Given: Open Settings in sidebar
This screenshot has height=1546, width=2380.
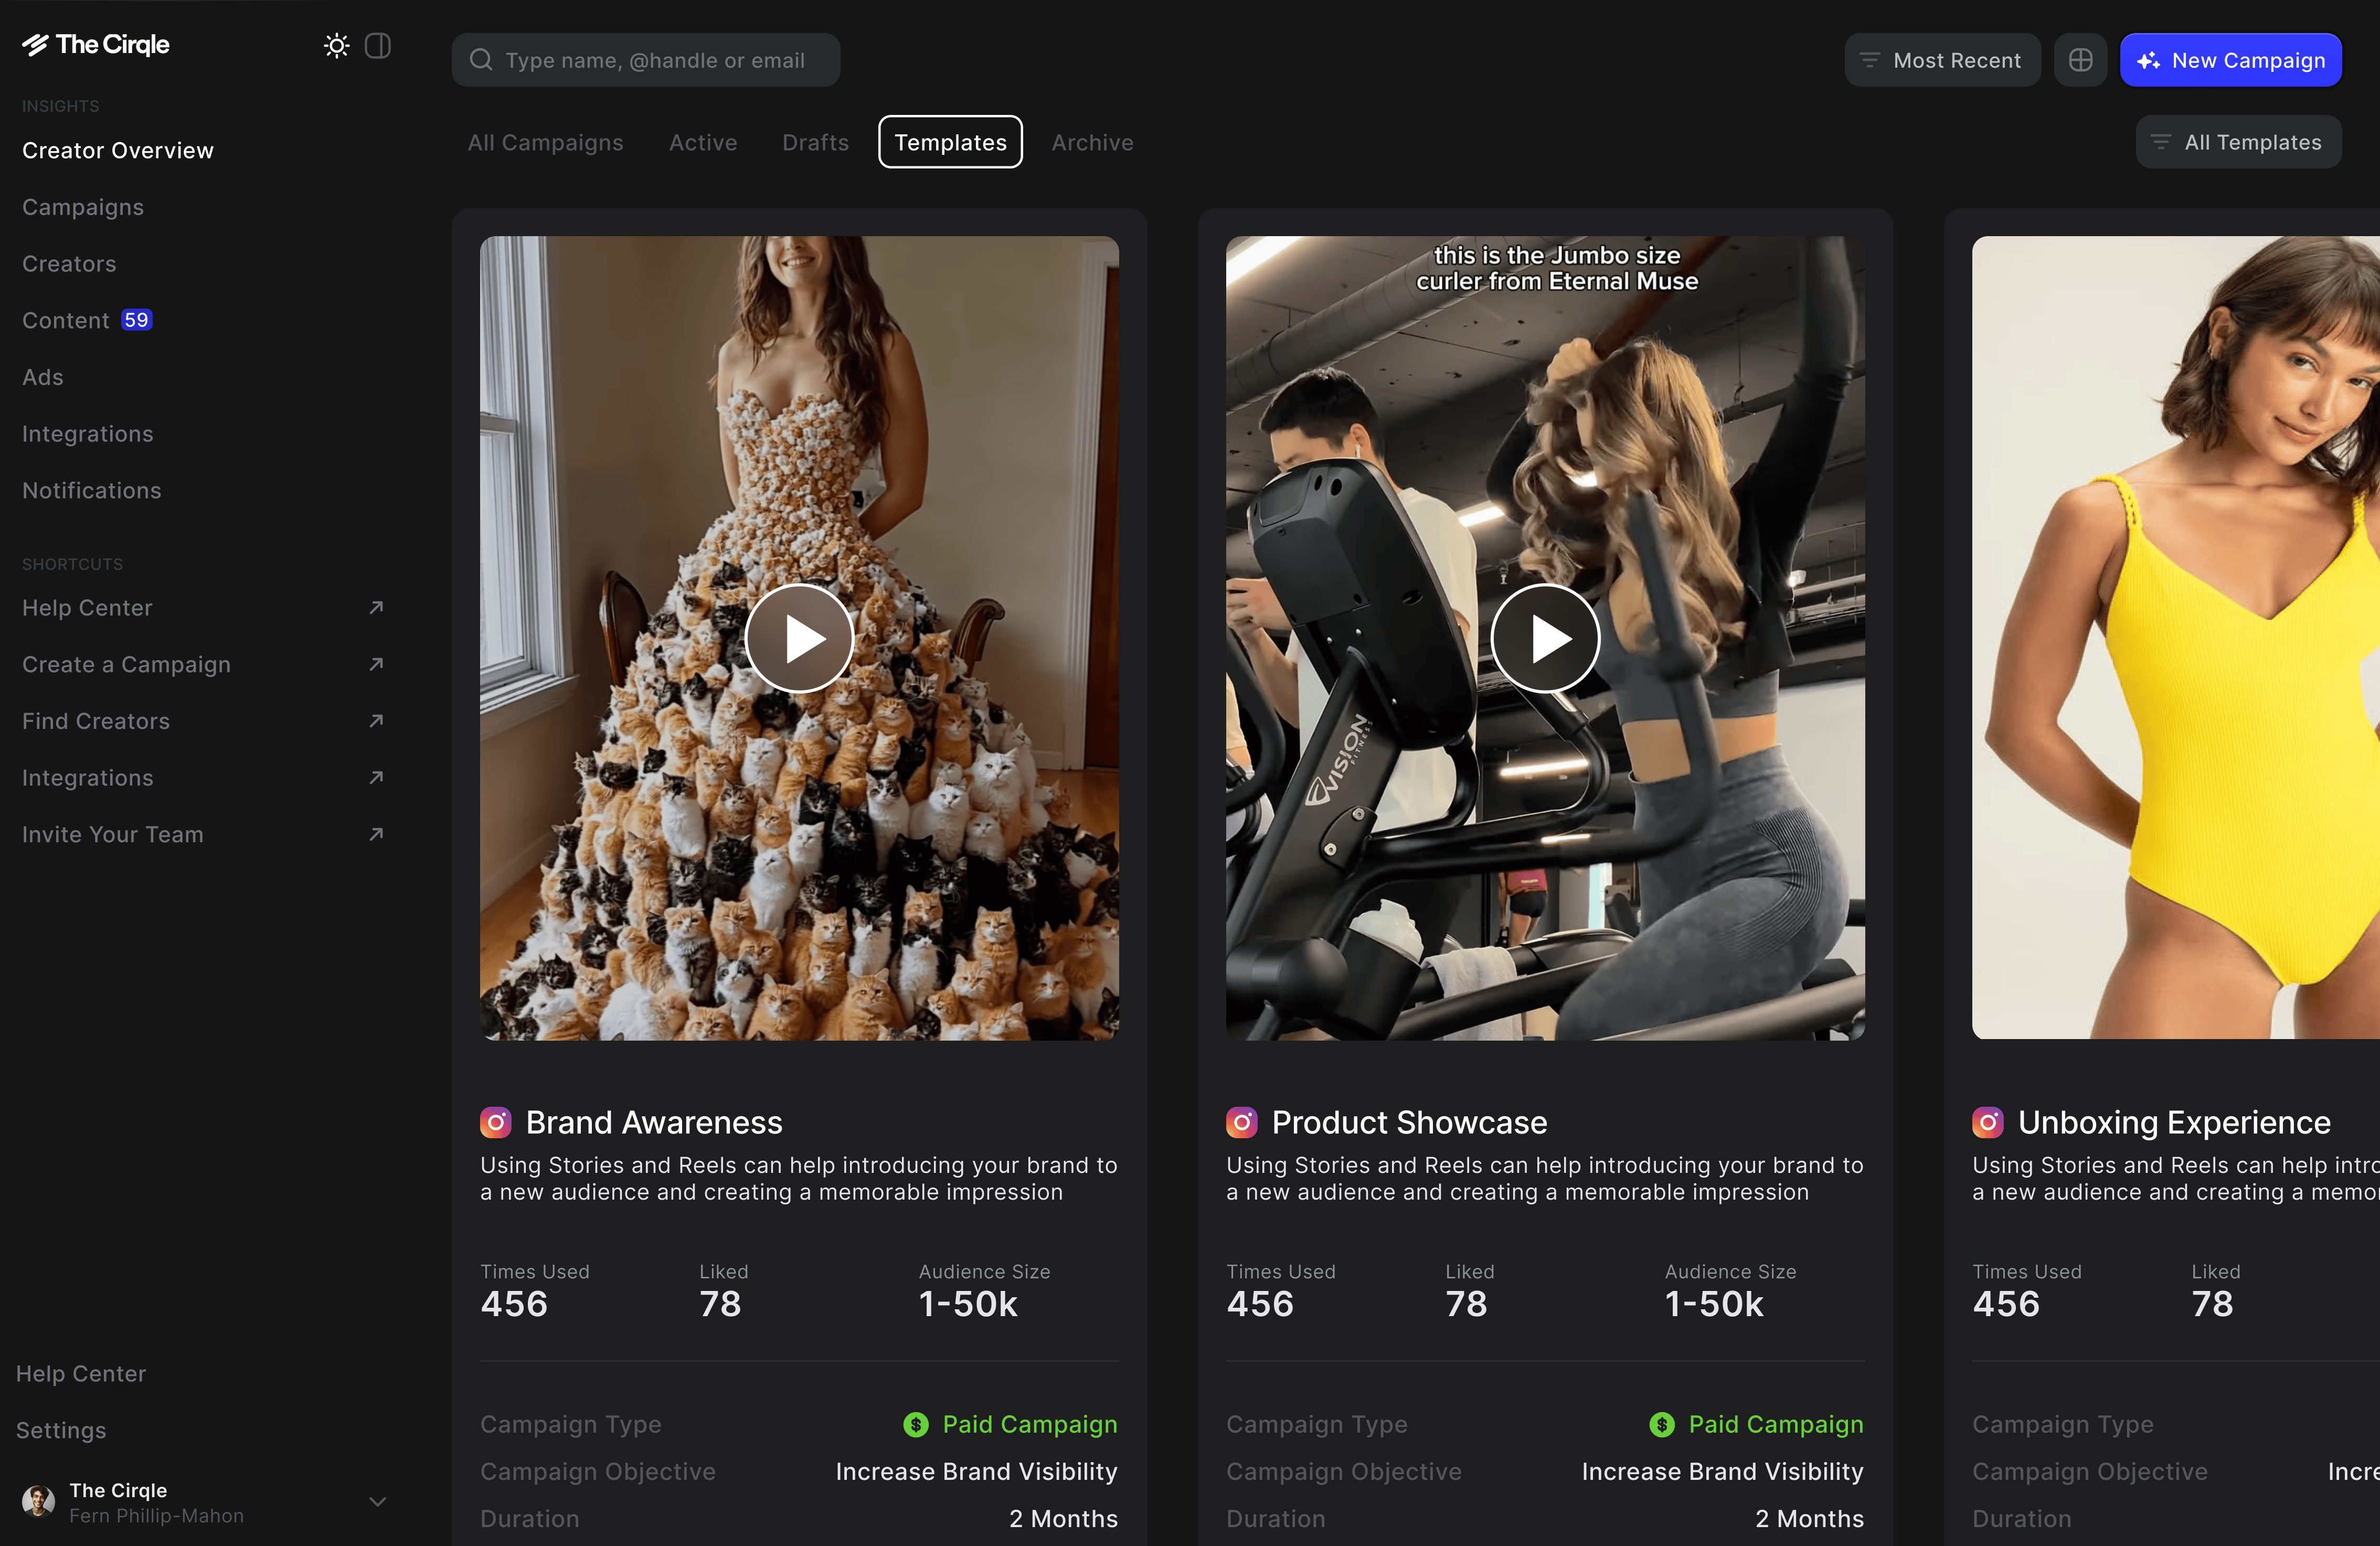Looking at the screenshot, I should (61, 1430).
